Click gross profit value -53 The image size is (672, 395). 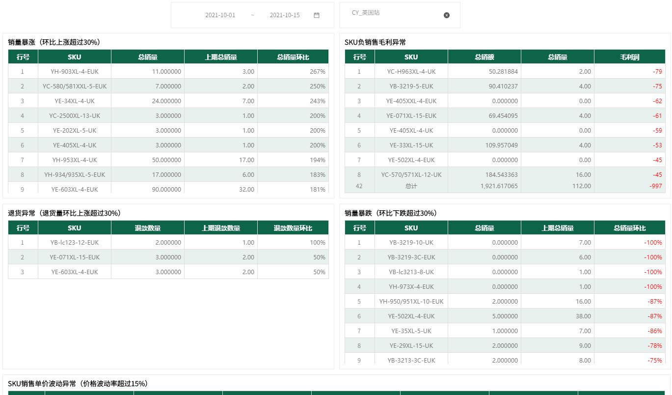tap(657, 145)
